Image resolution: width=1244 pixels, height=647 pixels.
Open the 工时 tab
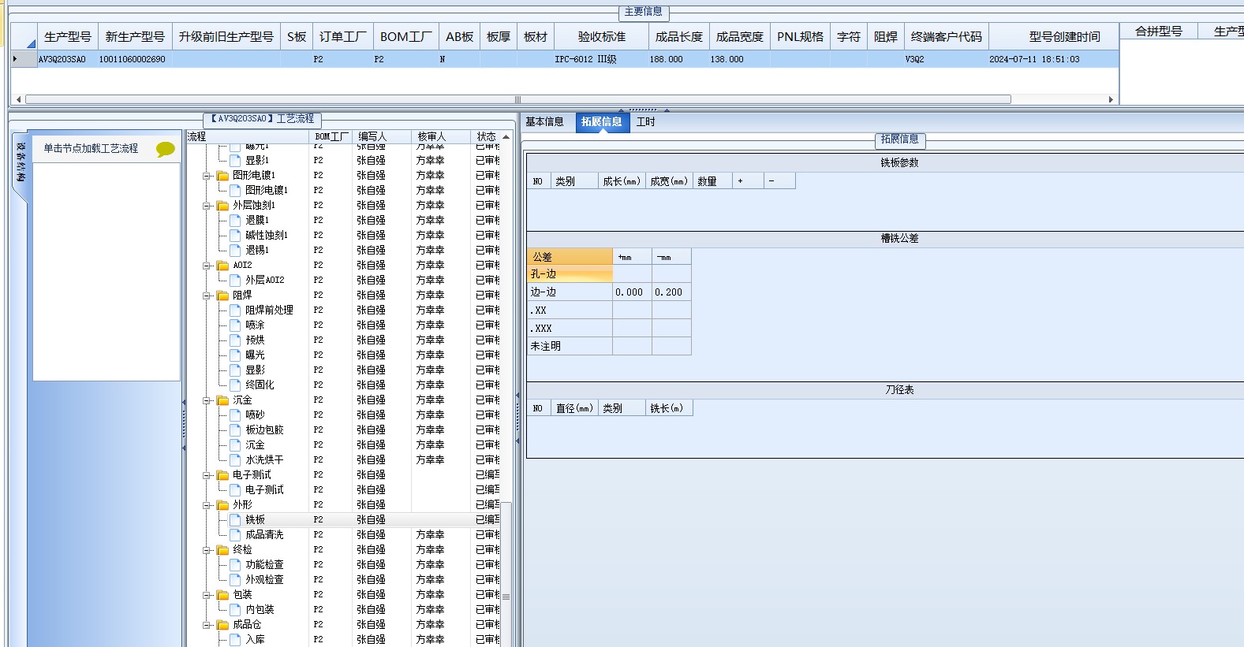pos(646,122)
